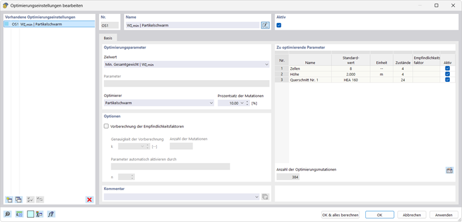Click Parameter automatisch aktivieren durch field
Screen dimensions: 462x222
coord(170,167)
